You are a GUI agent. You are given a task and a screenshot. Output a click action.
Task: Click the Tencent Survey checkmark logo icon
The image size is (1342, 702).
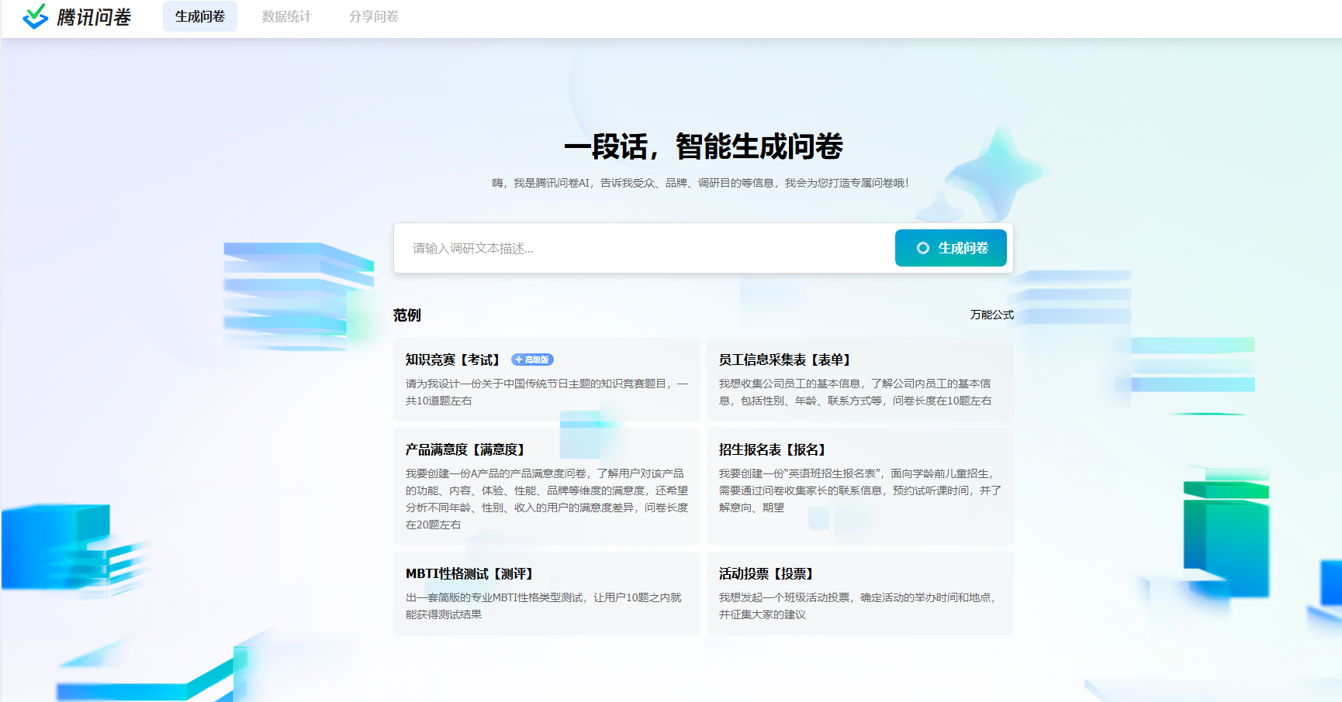(36, 16)
